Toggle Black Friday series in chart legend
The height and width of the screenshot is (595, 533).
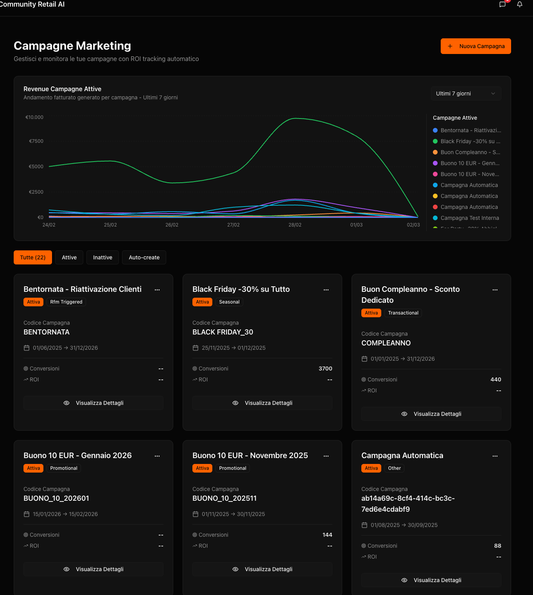point(470,141)
